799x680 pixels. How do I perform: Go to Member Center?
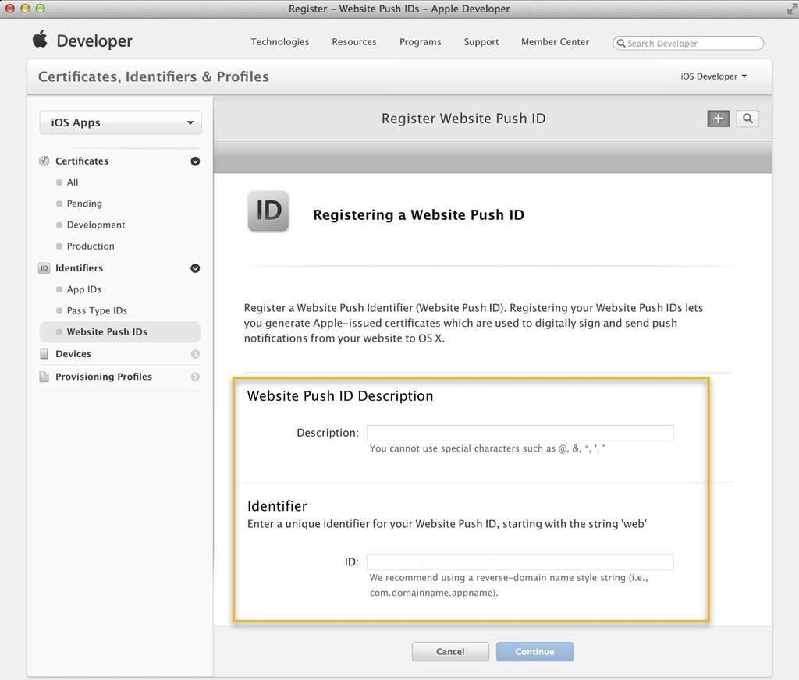[555, 42]
